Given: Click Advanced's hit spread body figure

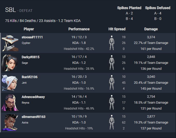Looking at the screenshot, I should click(112, 102).
